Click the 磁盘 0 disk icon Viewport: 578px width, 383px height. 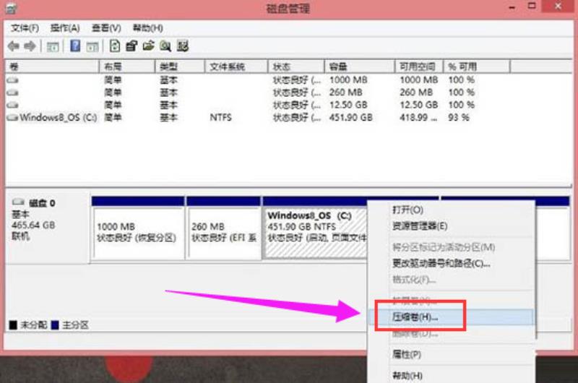(x=18, y=202)
